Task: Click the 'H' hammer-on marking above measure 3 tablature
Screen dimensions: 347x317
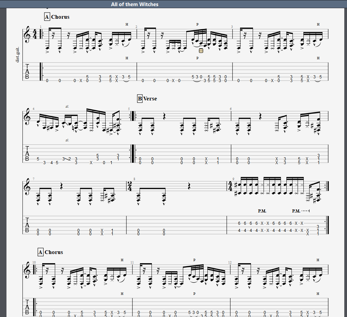Action: click(x=318, y=58)
